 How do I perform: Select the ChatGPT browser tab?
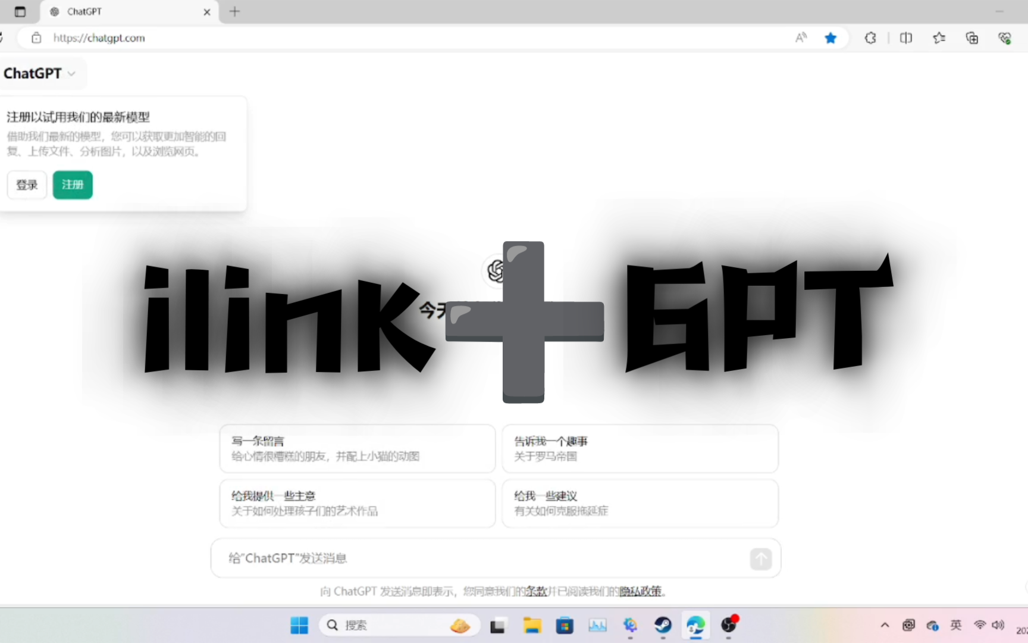point(130,12)
